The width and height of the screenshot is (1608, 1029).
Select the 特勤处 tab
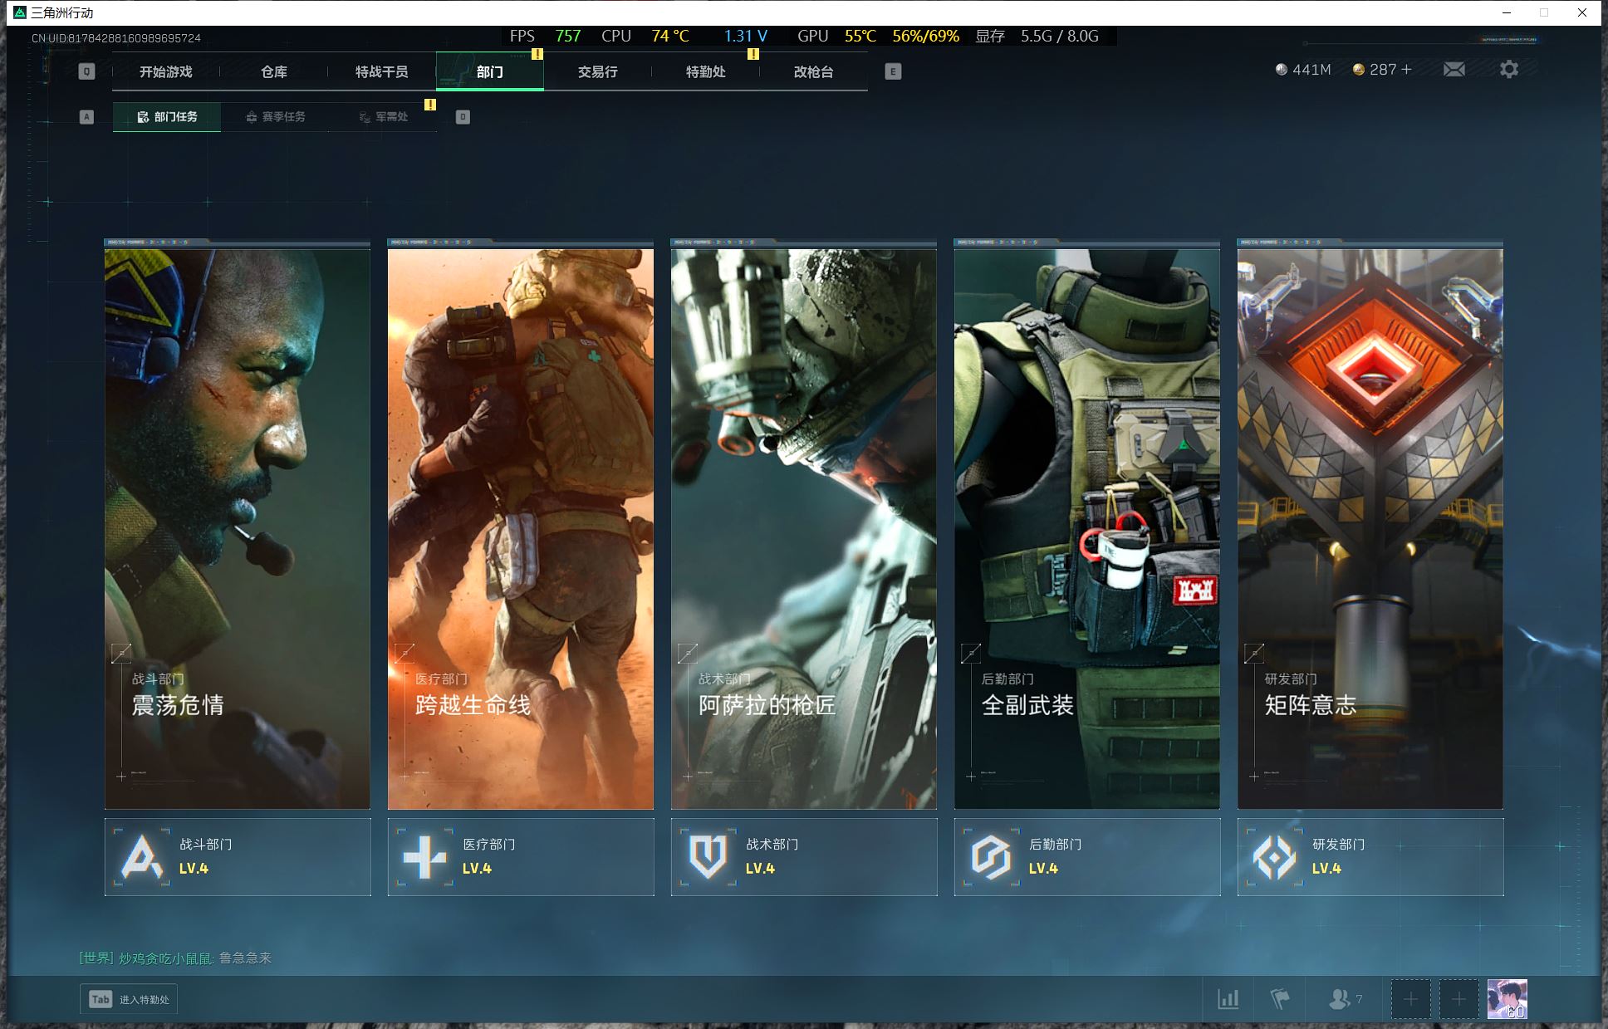pos(706,72)
